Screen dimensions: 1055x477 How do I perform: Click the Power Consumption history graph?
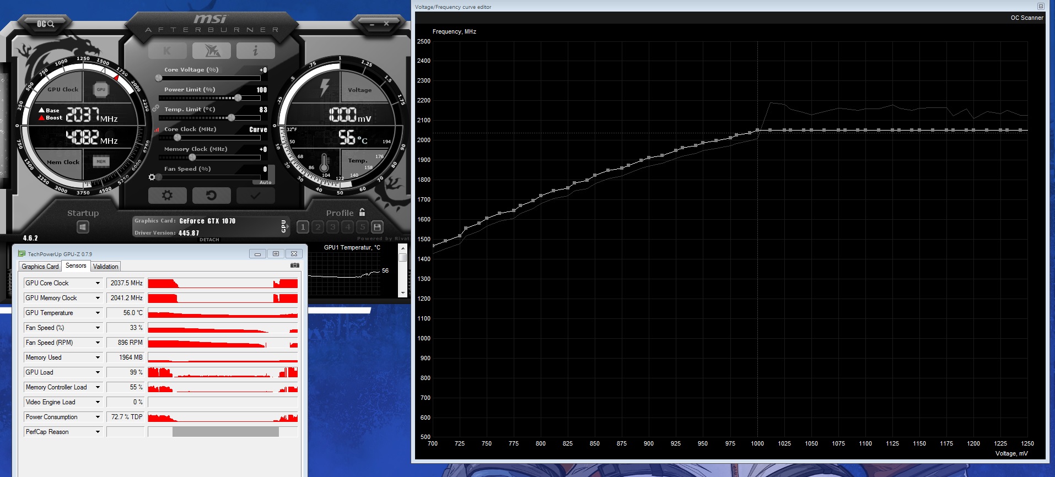223,417
